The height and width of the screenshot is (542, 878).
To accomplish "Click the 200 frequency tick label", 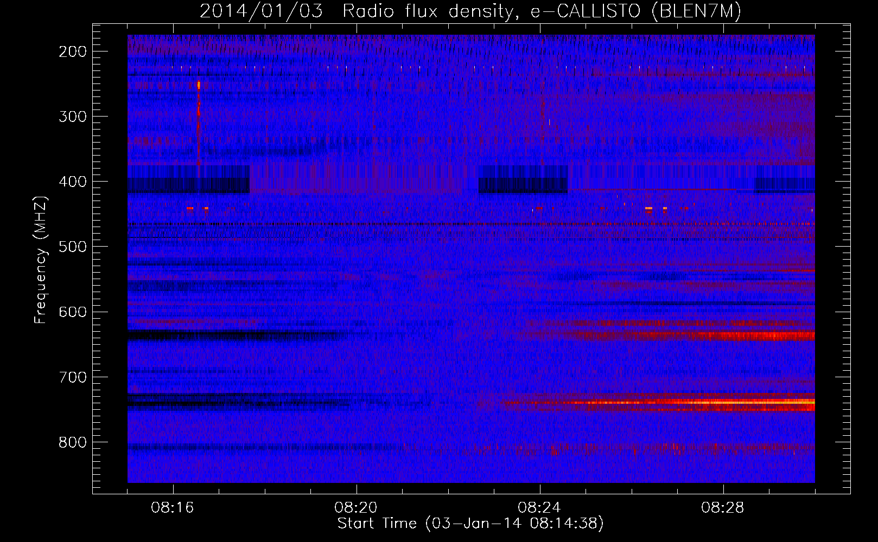I will (72, 51).
